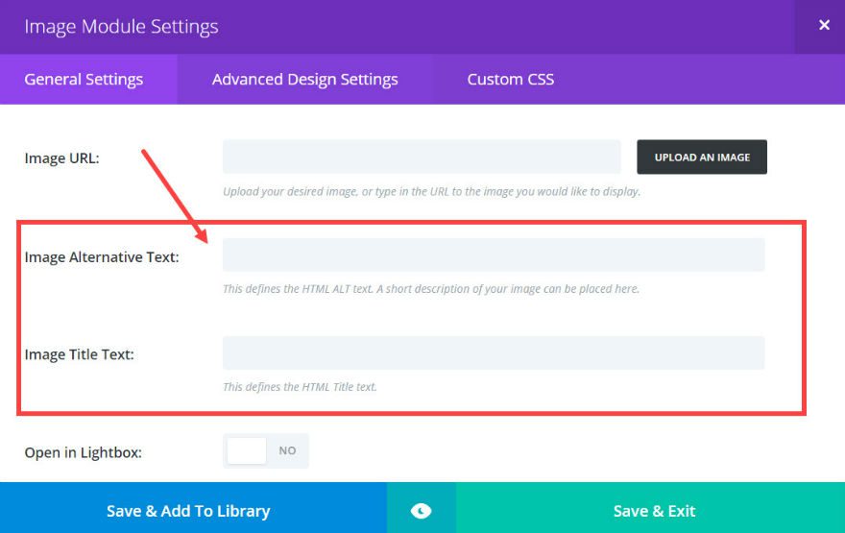Click the Image Module Settings header title
The height and width of the screenshot is (533, 845).
pyautogui.click(x=121, y=27)
